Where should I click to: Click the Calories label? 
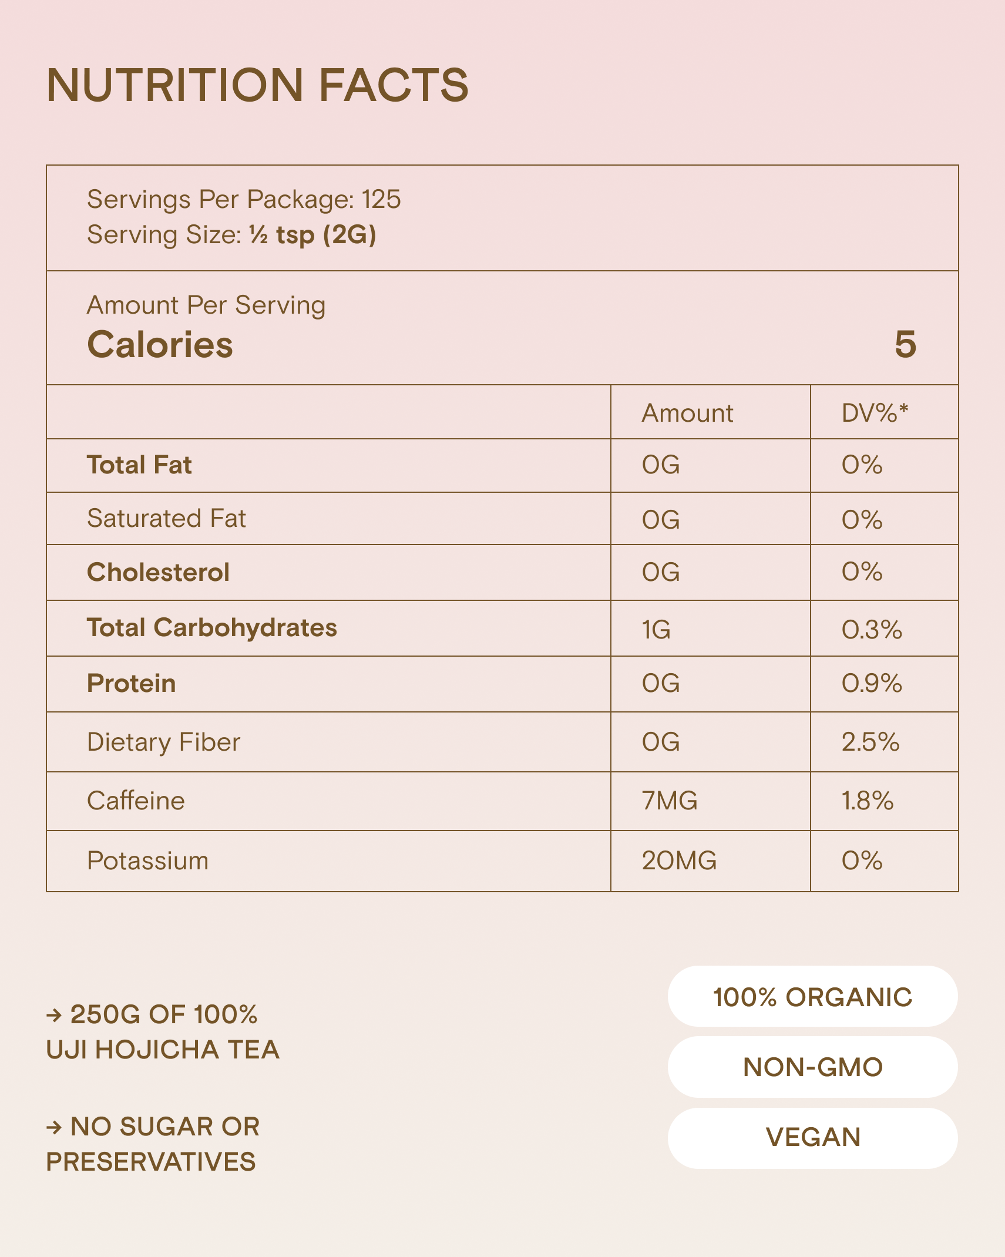(160, 344)
